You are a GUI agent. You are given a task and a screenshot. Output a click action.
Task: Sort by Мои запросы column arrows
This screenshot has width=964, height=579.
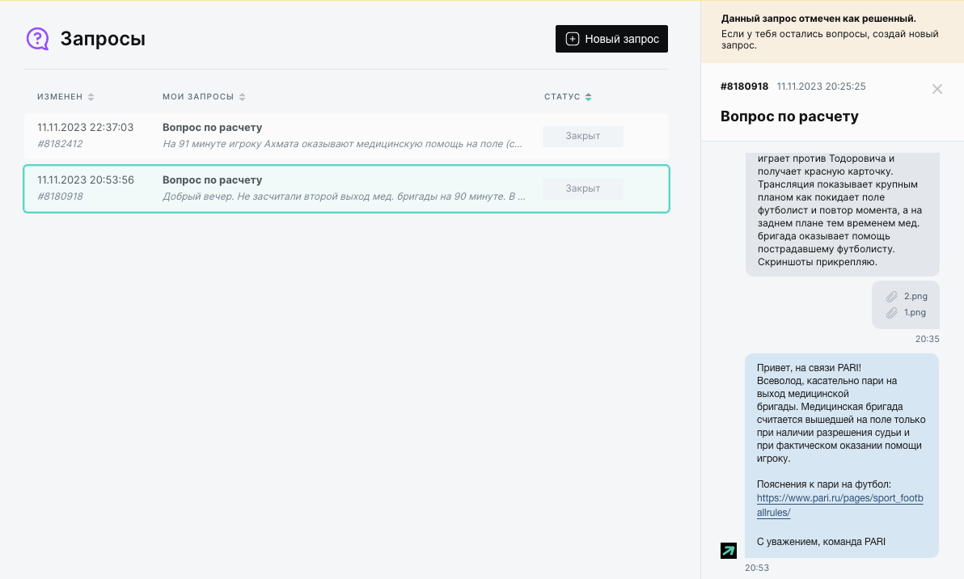click(243, 97)
